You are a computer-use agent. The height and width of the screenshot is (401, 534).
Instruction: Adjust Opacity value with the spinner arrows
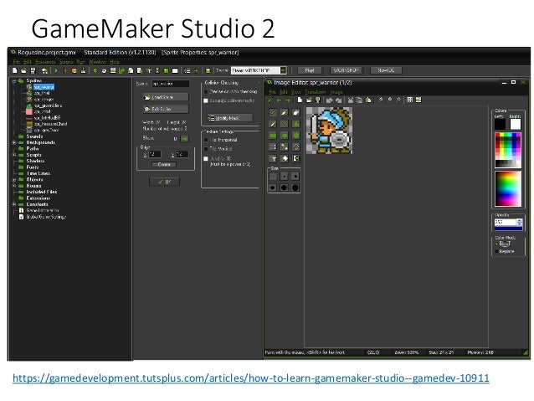pyautogui.click(x=520, y=222)
